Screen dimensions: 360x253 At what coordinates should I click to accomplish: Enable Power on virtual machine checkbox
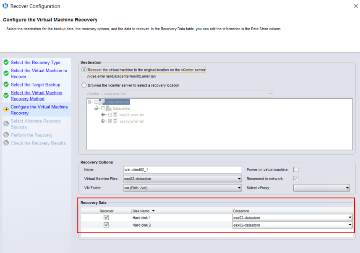click(296, 169)
